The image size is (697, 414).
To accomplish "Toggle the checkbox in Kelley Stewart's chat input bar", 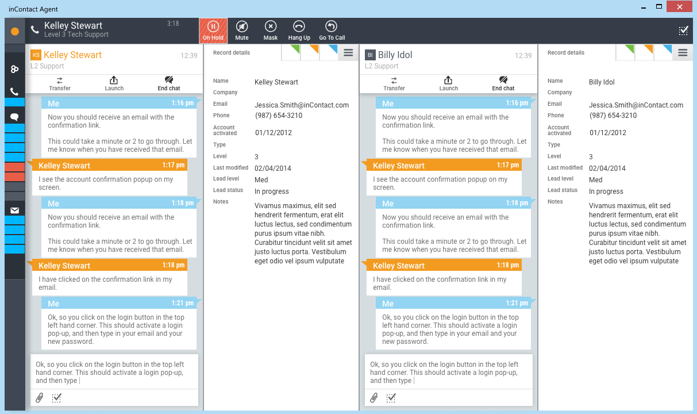I will tap(56, 397).
